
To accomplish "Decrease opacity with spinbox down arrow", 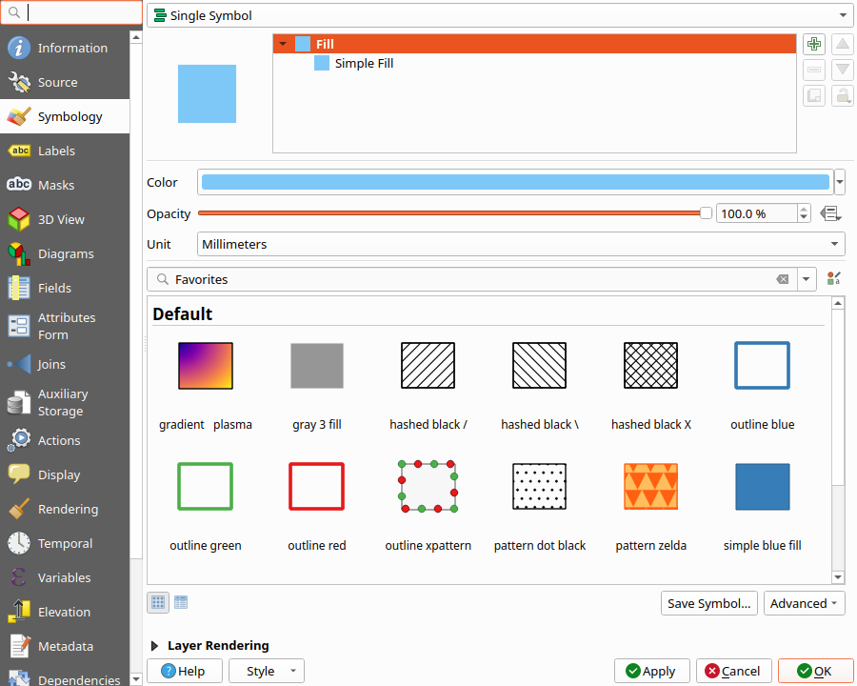I will 804,218.
